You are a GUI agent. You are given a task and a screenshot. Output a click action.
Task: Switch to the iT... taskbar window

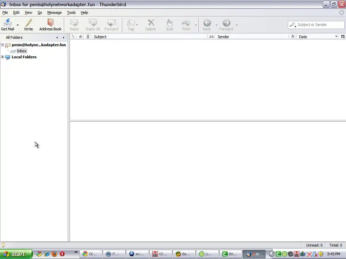114,254
